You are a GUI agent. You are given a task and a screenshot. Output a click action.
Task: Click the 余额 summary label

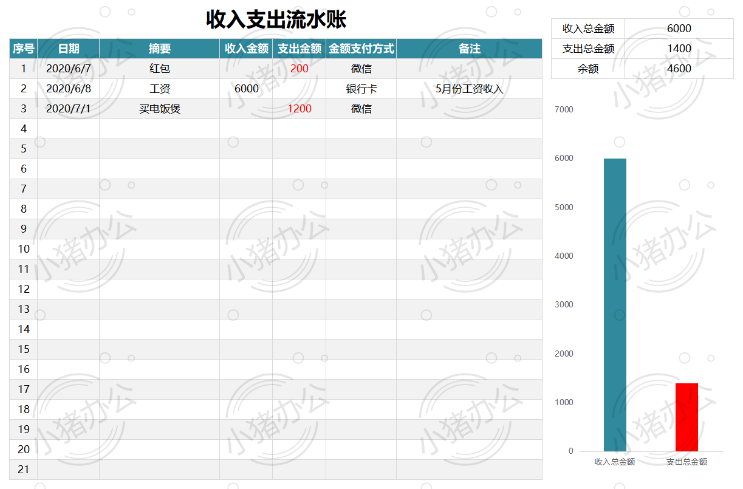click(x=588, y=69)
